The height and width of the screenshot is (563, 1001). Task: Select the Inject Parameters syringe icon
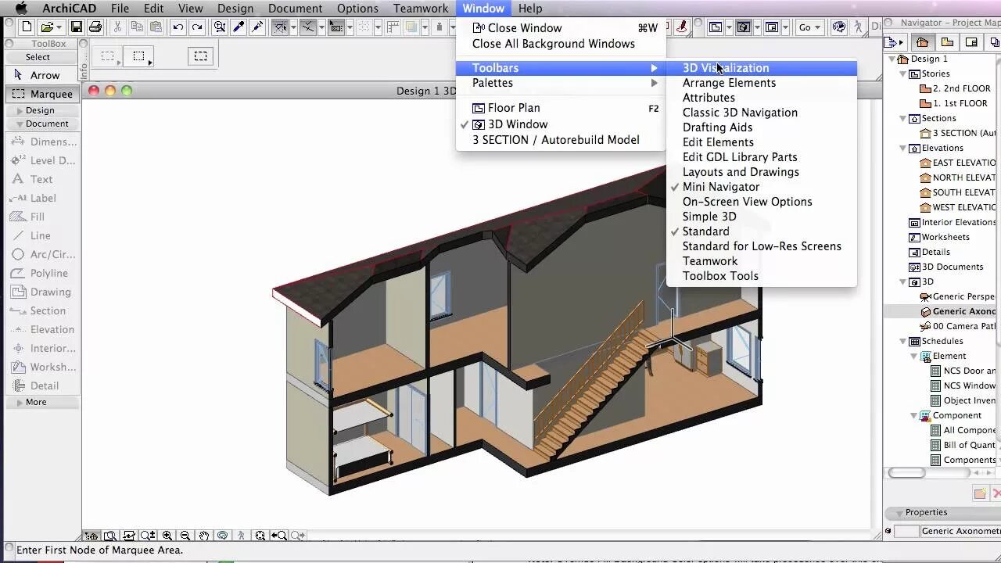(257, 27)
